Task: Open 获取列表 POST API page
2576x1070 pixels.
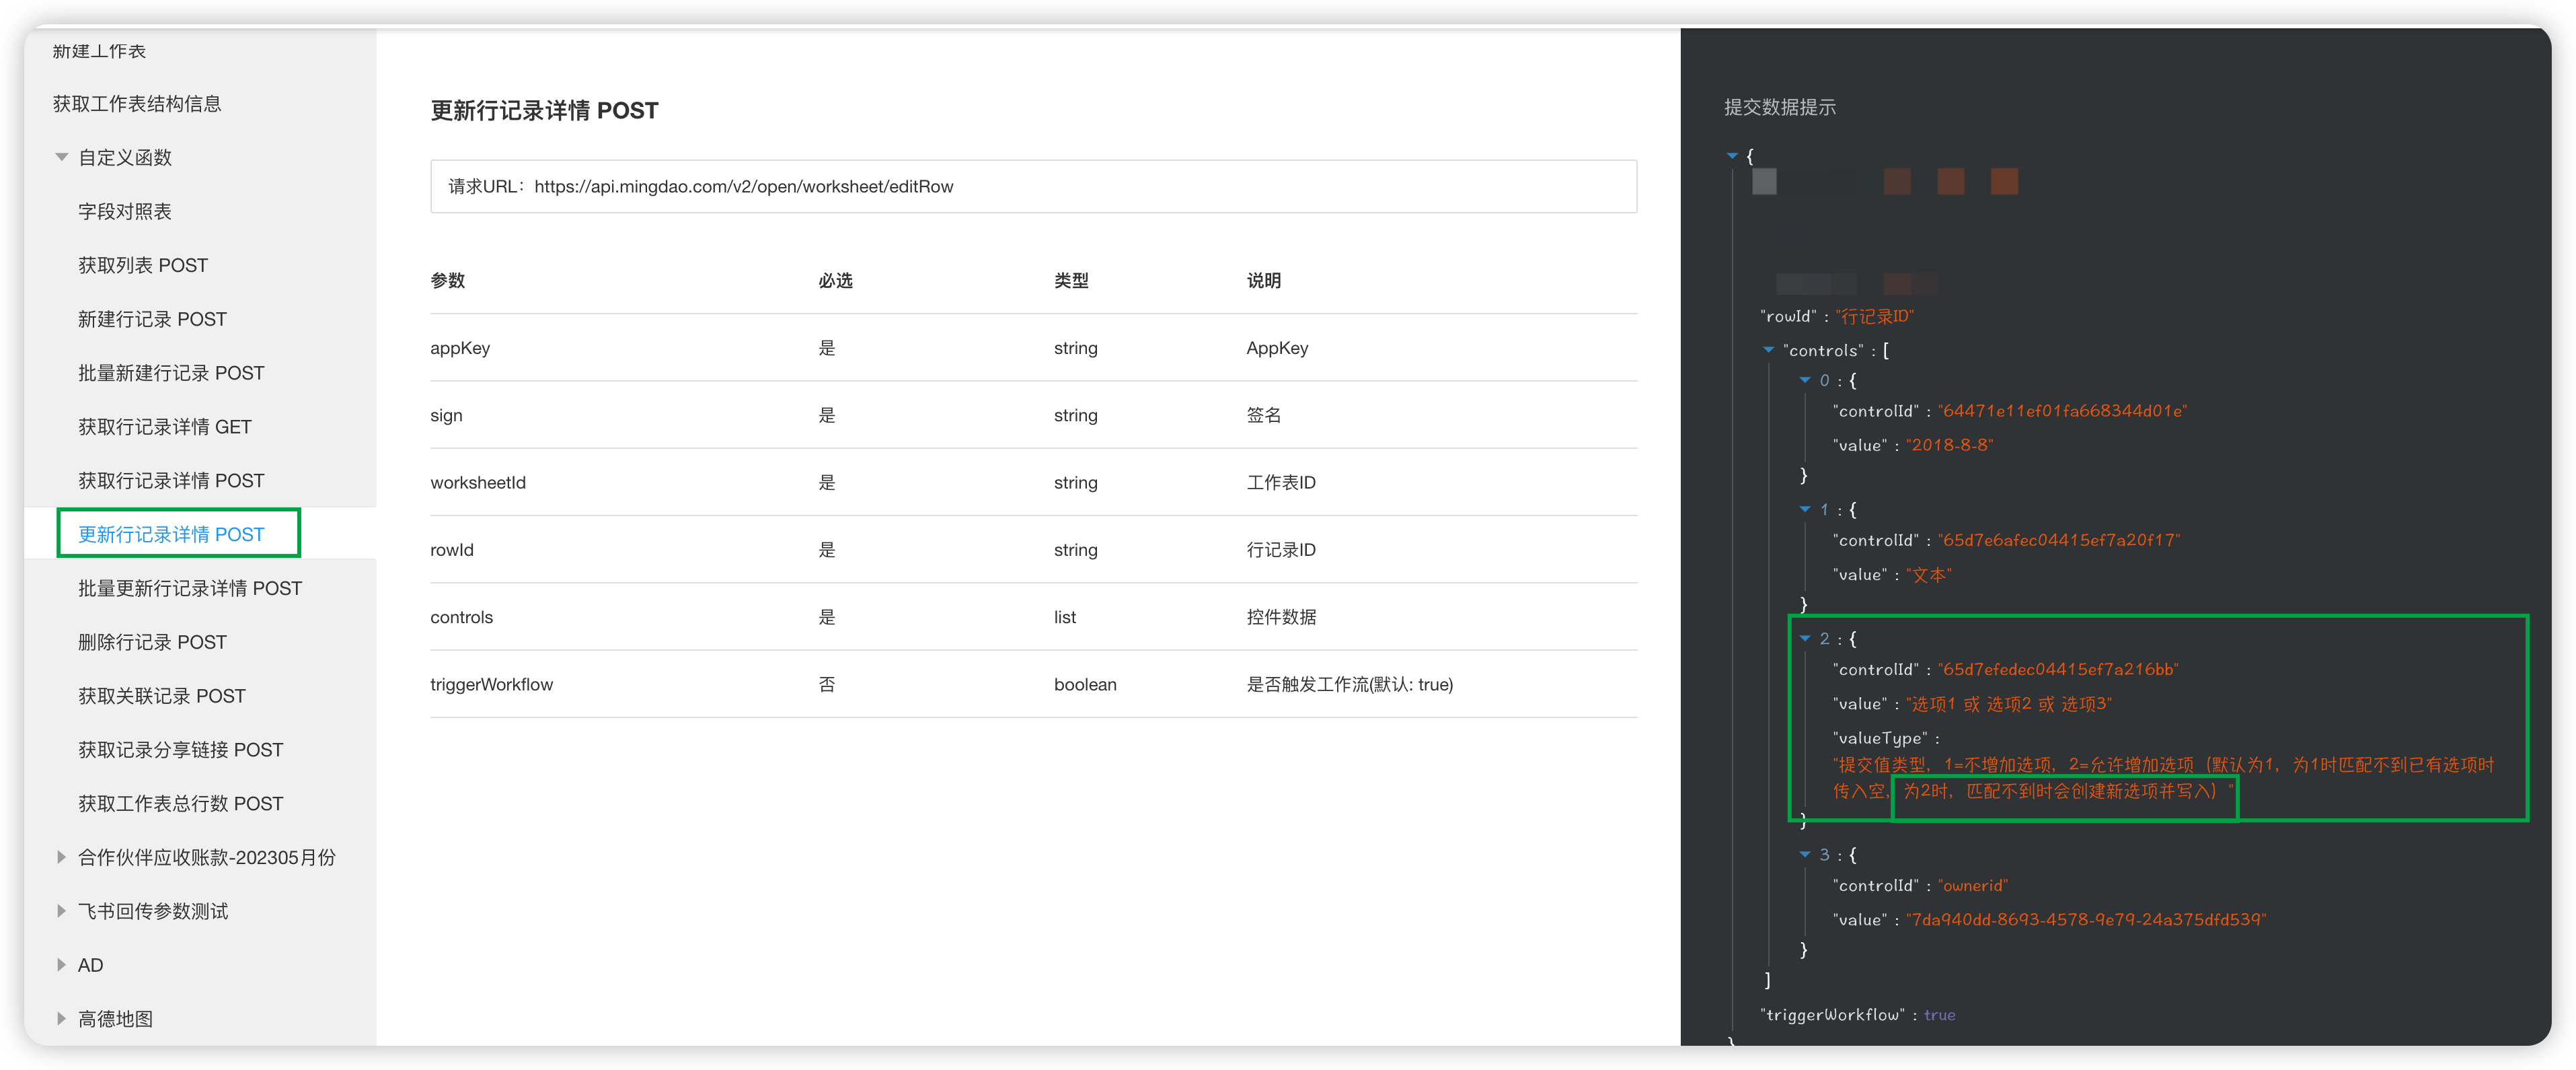Action: (x=143, y=265)
